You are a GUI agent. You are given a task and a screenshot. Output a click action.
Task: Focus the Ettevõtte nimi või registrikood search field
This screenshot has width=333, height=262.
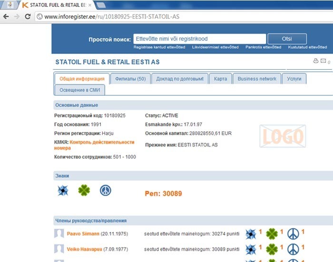200,39
